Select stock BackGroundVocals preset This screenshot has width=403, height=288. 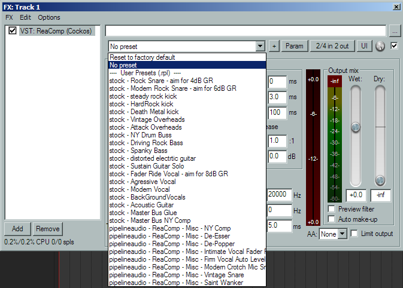[187, 197]
